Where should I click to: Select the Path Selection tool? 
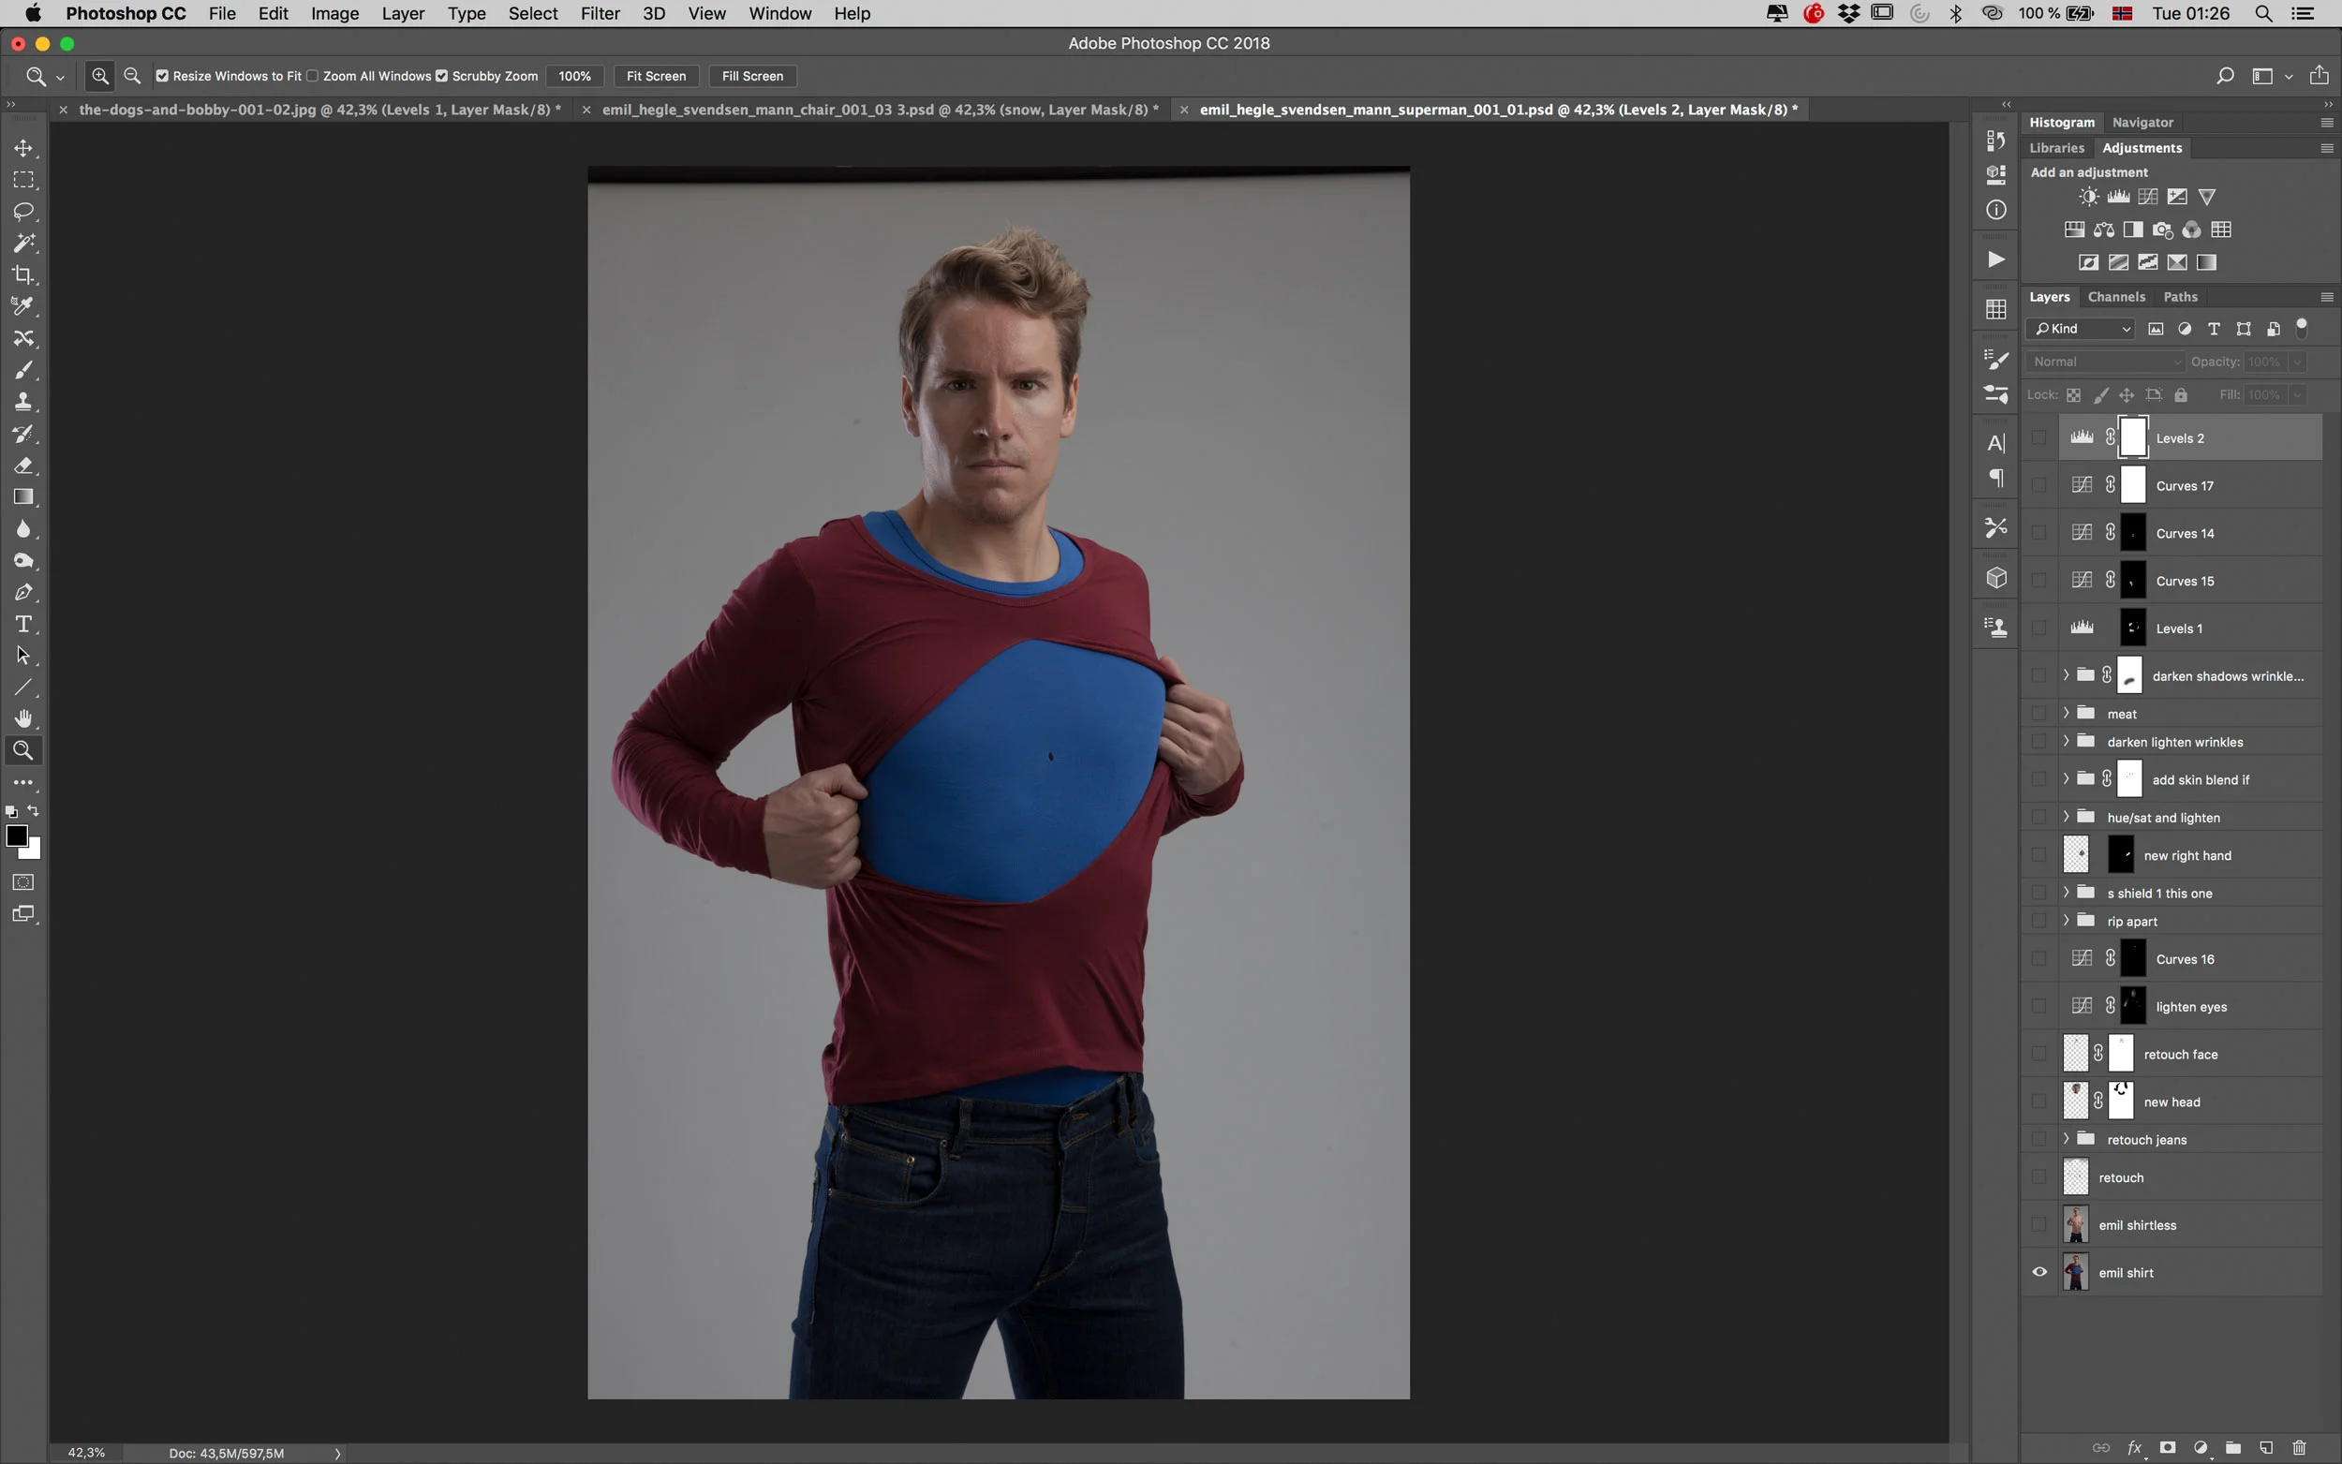(23, 656)
